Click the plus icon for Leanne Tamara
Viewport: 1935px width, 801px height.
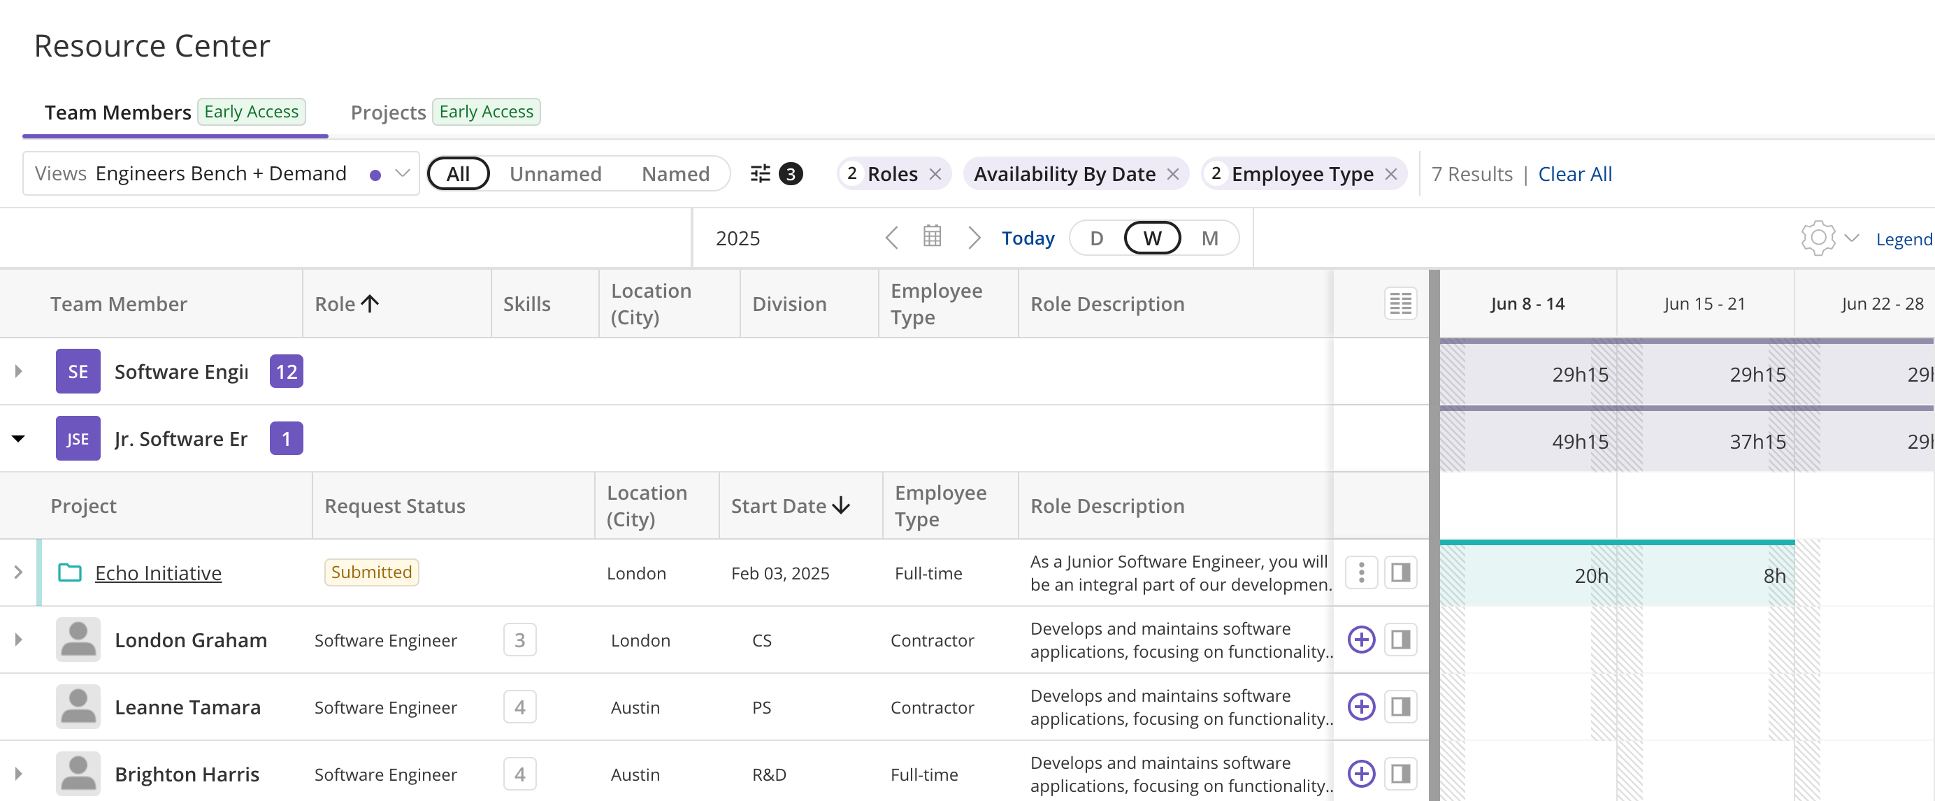click(1361, 707)
